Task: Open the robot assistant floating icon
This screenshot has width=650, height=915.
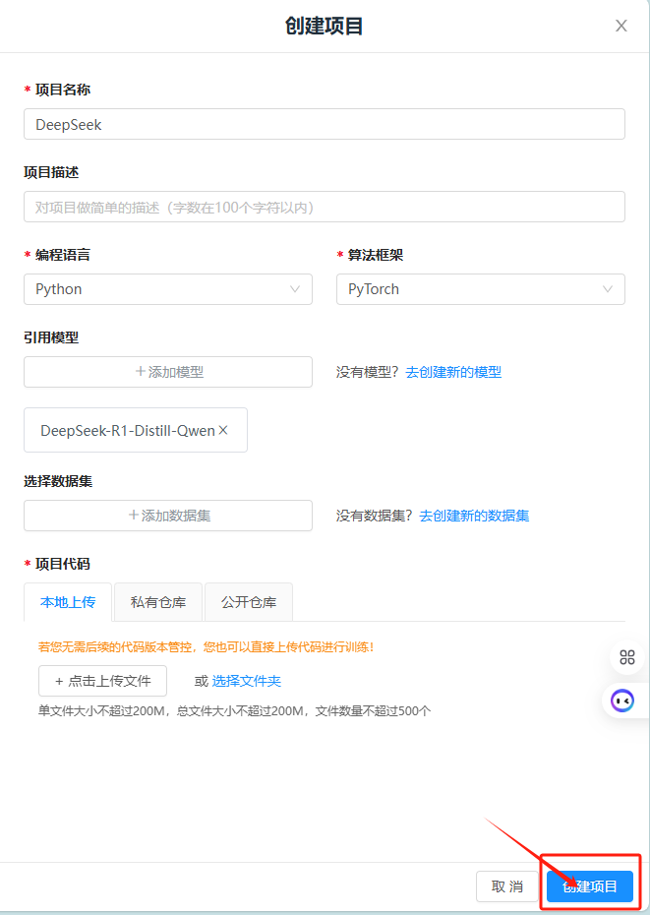Action: (622, 701)
